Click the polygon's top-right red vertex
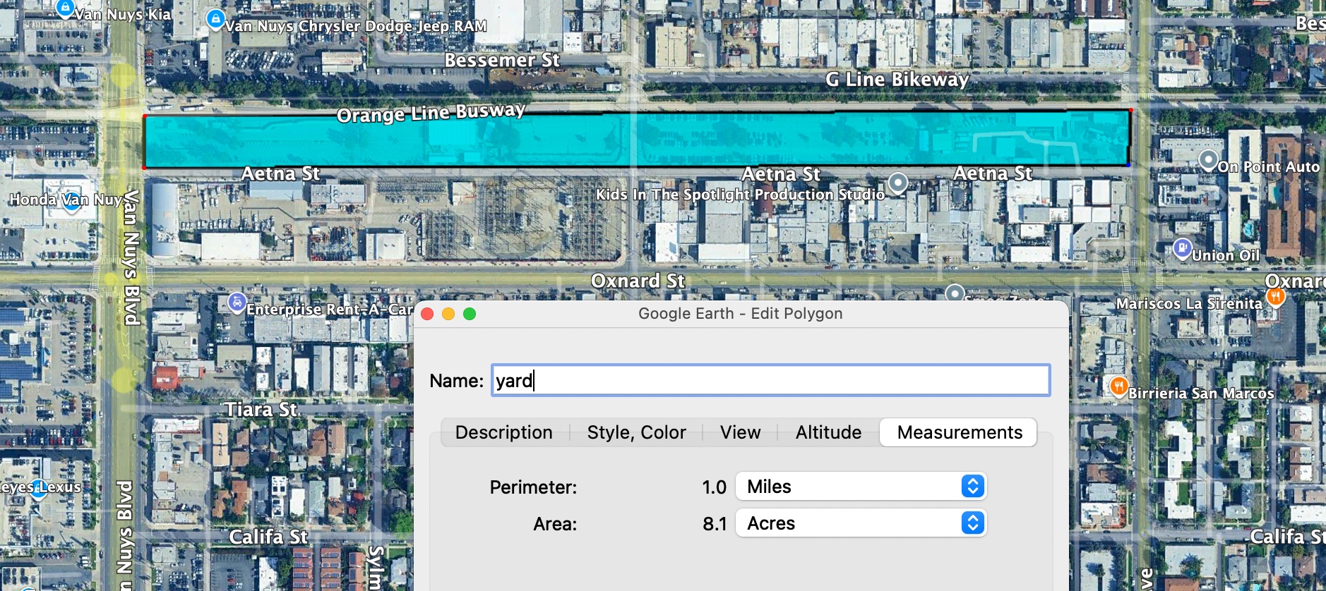 (1130, 111)
